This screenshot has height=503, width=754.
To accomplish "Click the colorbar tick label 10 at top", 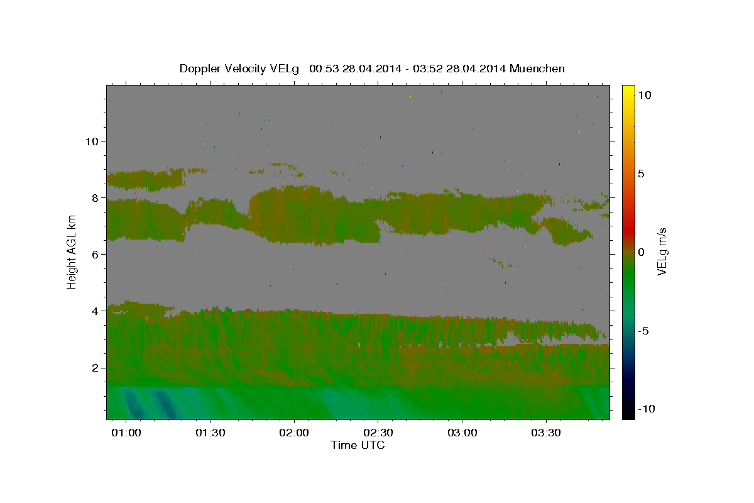I will (643, 95).
